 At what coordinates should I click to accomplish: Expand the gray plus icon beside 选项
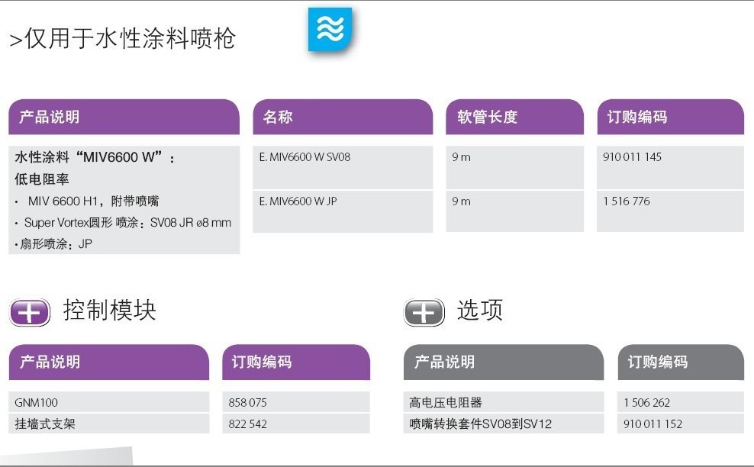point(424,312)
